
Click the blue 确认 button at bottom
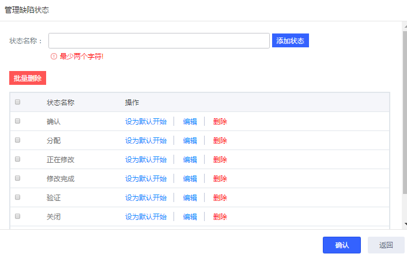[x=341, y=245]
